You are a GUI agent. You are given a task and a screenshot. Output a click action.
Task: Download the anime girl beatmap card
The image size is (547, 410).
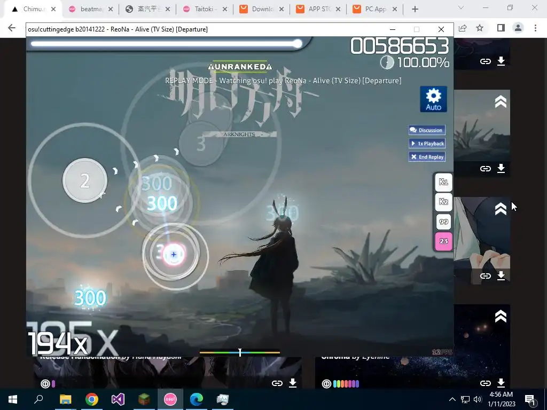pyautogui.click(x=501, y=276)
